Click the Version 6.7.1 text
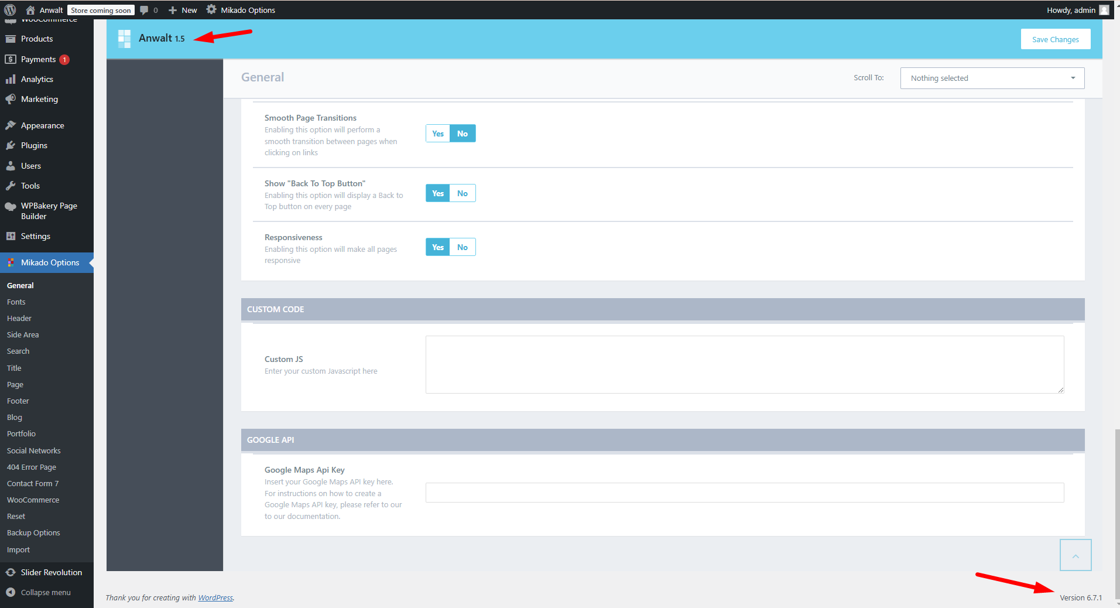This screenshot has height=608, width=1120. [x=1081, y=597]
